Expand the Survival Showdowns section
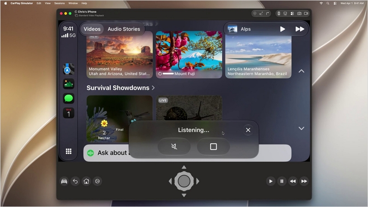This screenshot has width=368, height=207. (x=121, y=88)
